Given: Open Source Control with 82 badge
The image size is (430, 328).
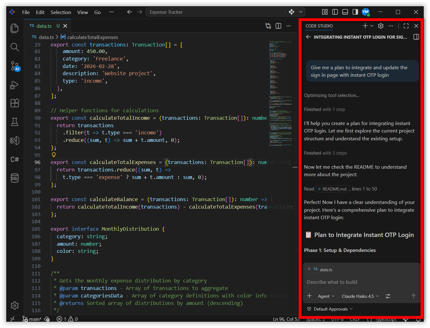Looking at the screenshot, I should pyautogui.click(x=15, y=66).
